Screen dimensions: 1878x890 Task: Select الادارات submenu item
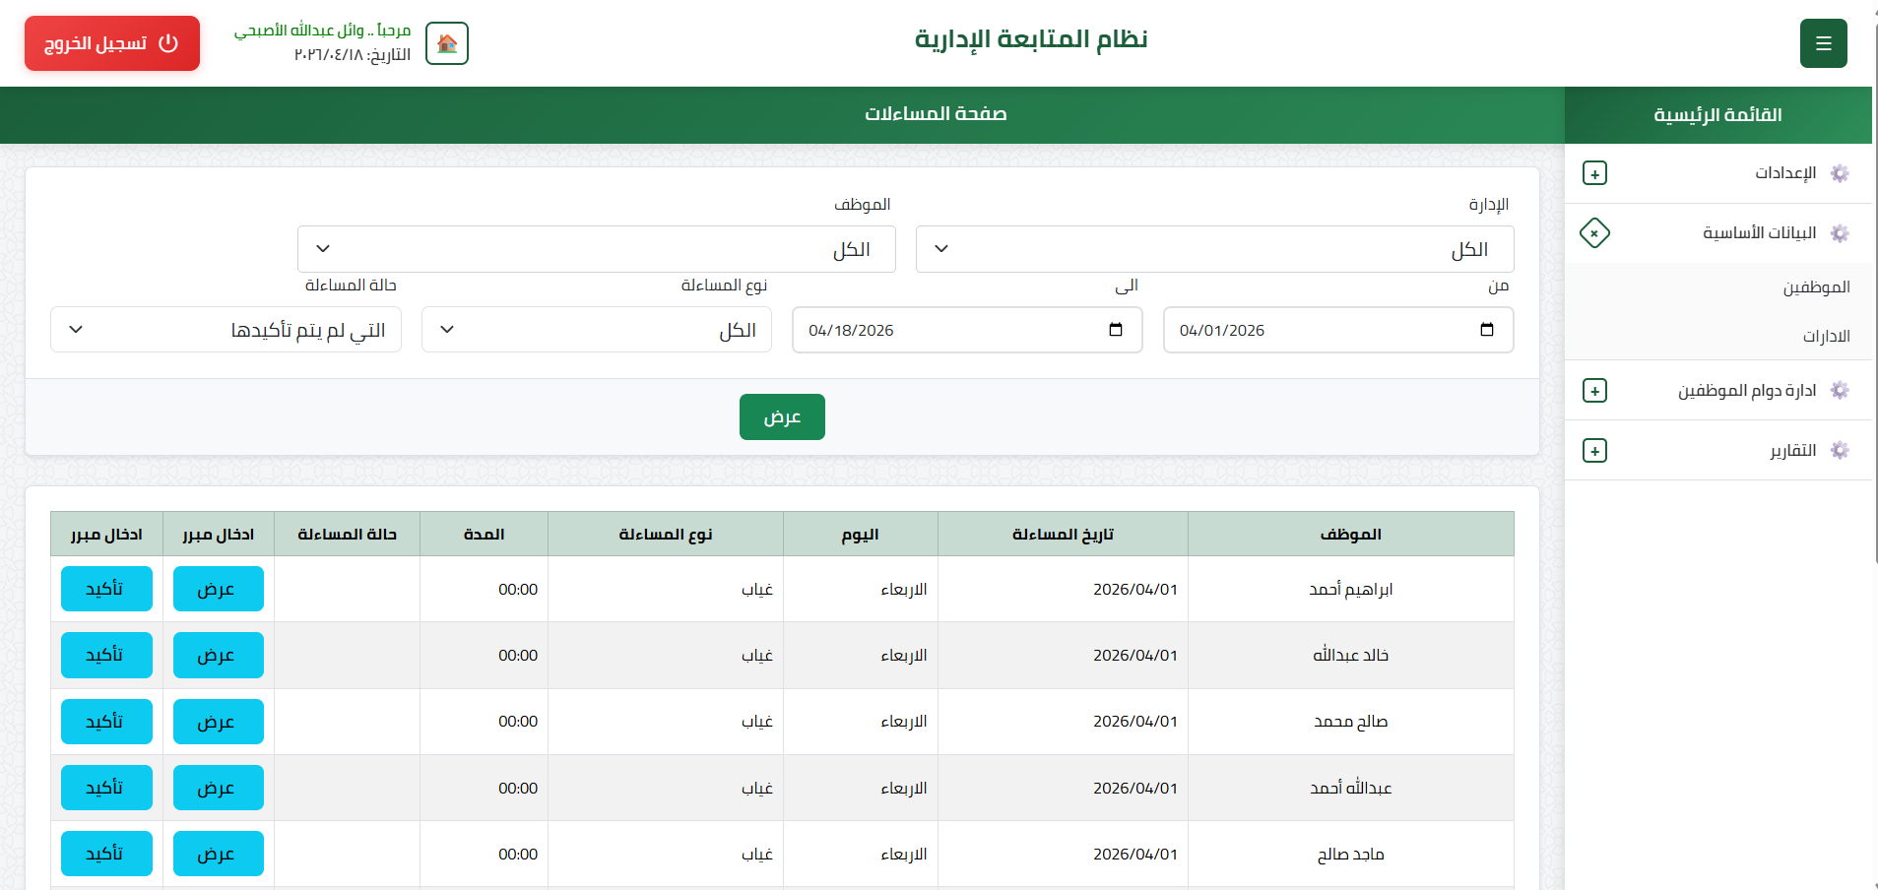coord(1826,337)
